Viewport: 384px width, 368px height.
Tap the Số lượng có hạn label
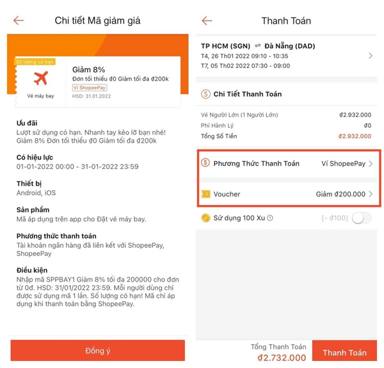[x=35, y=61]
